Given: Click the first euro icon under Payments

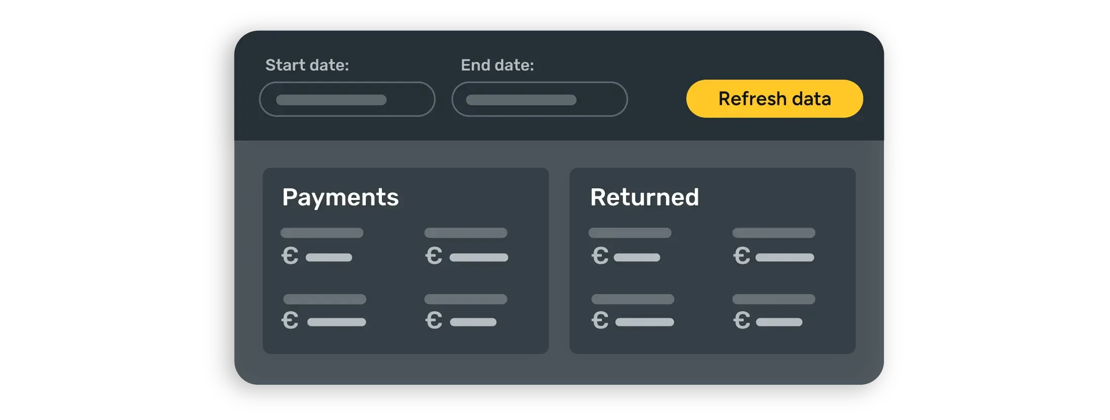Looking at the screenshot, I should click(x=290, y=256).
